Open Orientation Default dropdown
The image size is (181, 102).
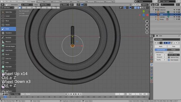tap(27, 5)
